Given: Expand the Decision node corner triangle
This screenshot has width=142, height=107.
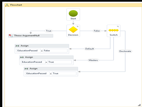Looking at the screenshot, I should (x=77, y=27).
